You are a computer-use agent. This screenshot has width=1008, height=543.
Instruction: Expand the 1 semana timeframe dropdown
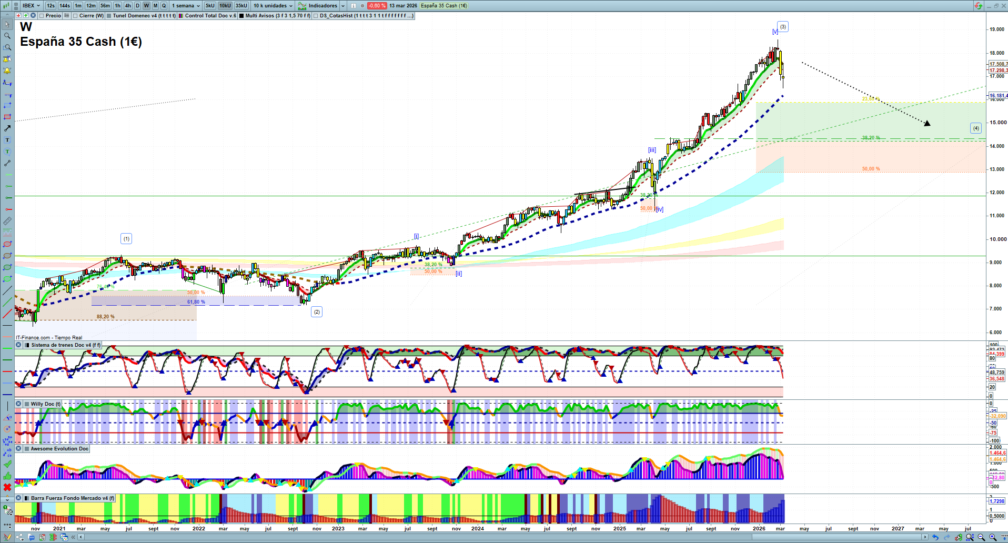[186, 6]
